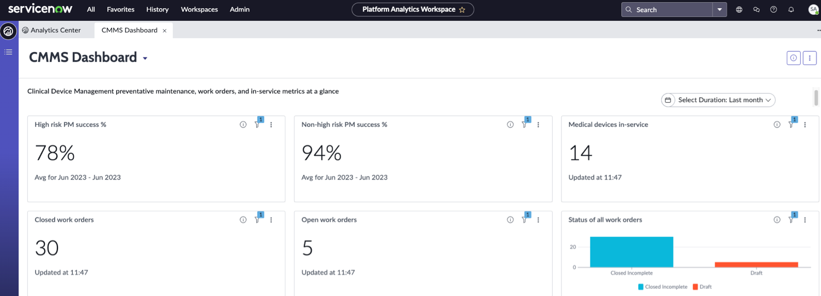Expand the CMMS Dashboard title dropdown arrow

click(x=145, y=59)
